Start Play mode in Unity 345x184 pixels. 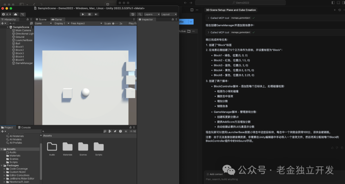(83, 14)
